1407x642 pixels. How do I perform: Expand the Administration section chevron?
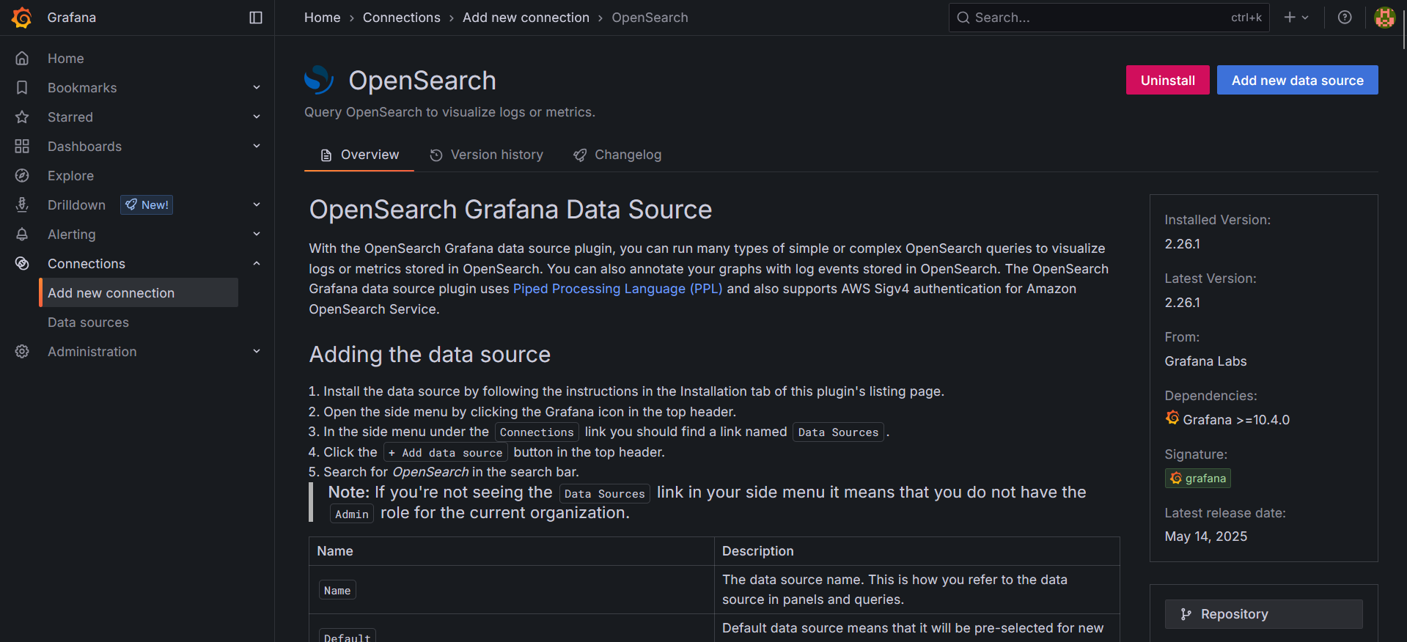[x=257, y=351]
